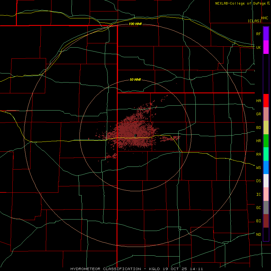Select the IC light pink legend swatch
Screen dimensions: 271x271
point(266,194)
